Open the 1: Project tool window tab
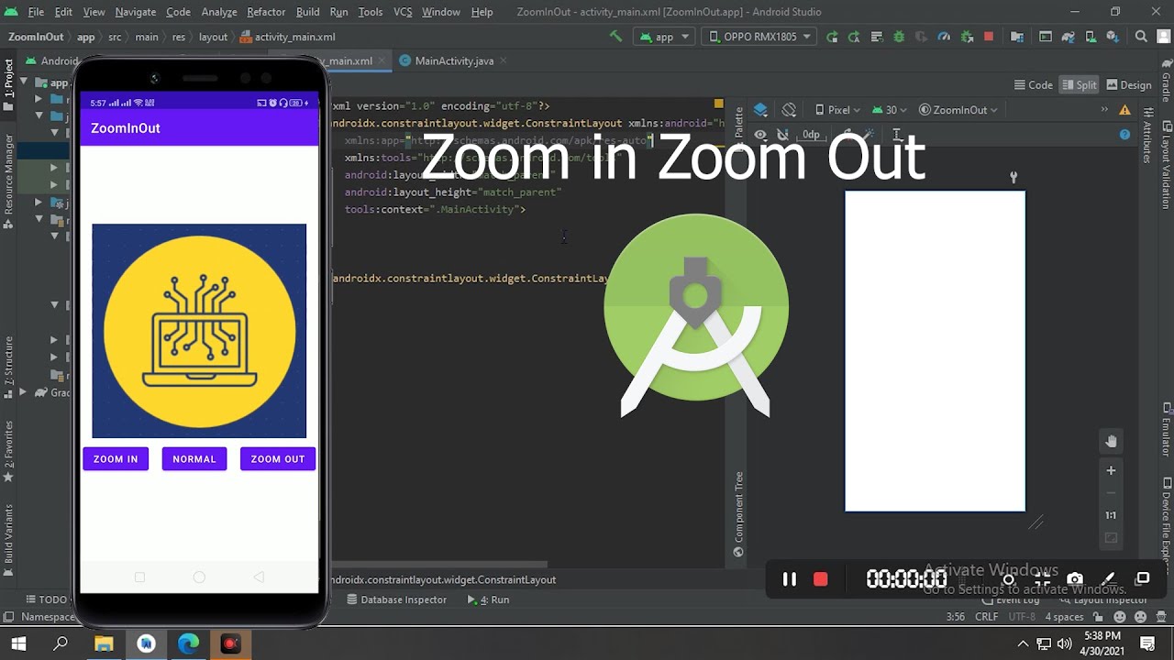Screen dimensions: 1174x660 pos(8,84)
